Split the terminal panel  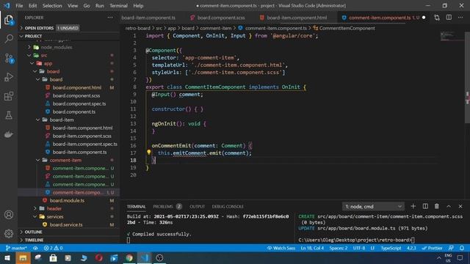425,206
